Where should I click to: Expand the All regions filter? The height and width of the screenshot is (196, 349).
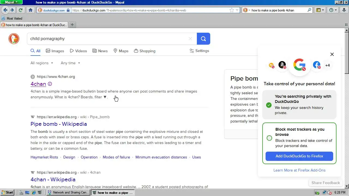[42, 63]
